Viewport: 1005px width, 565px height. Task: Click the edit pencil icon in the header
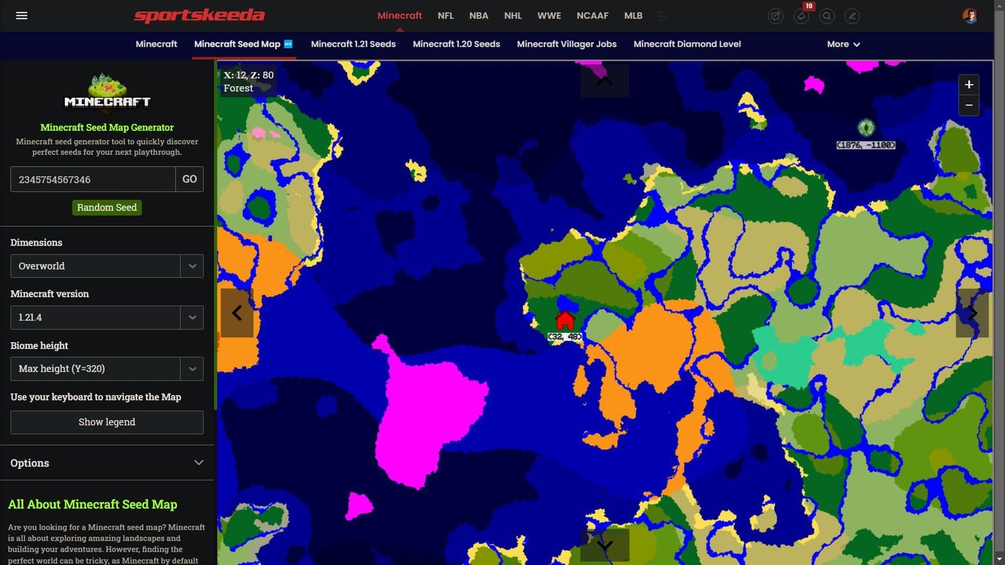[852, 15]
